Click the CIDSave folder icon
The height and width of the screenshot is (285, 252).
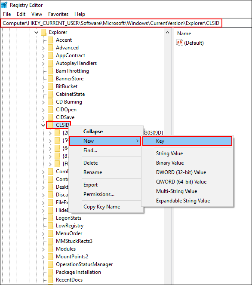tap(50, 117)
